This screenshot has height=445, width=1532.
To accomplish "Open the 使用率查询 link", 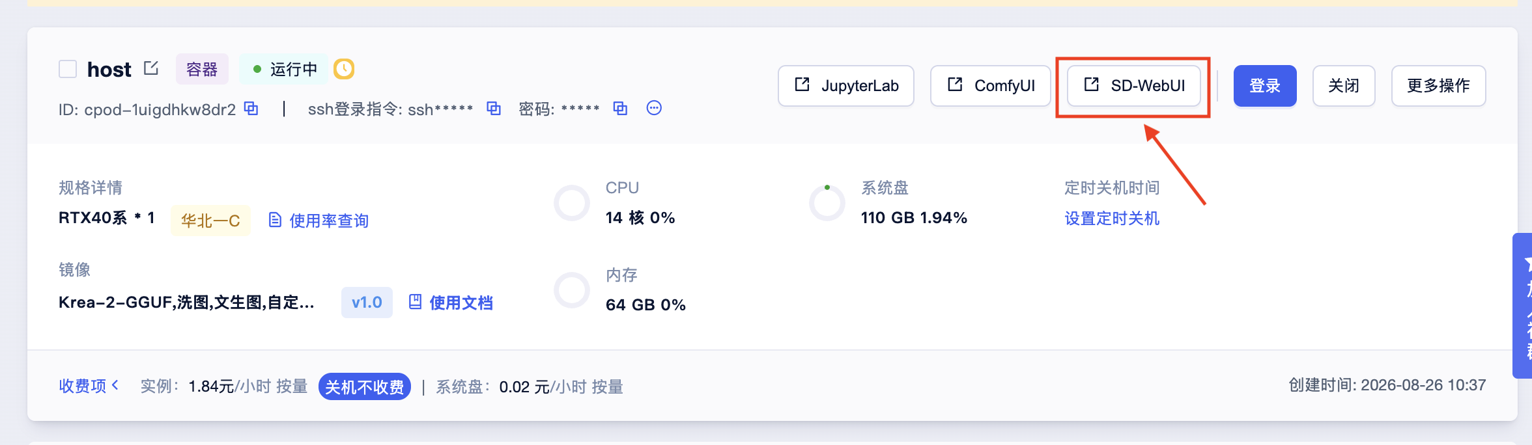I will (x=319, y=221).
